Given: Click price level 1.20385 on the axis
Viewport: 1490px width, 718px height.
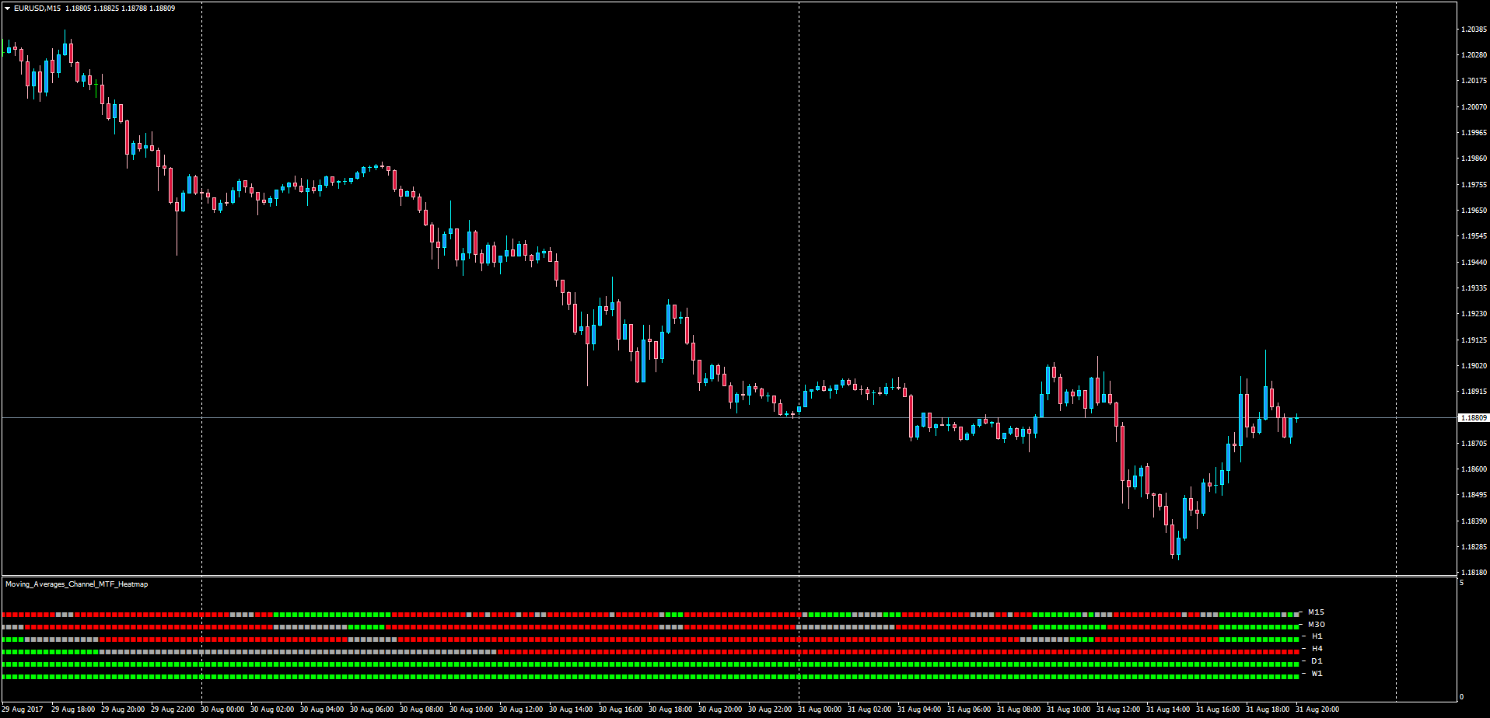Looking at the screenshot, I should [1474, 30].
